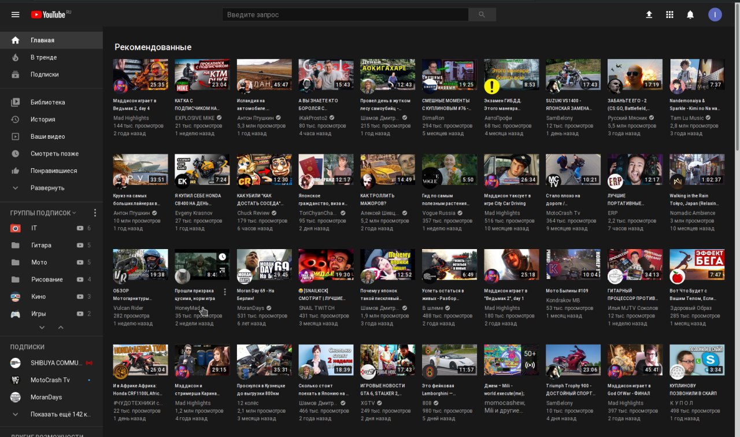Open the upload video icon
The width and height of the screenshot is (740, 437).
click(649, 14)
